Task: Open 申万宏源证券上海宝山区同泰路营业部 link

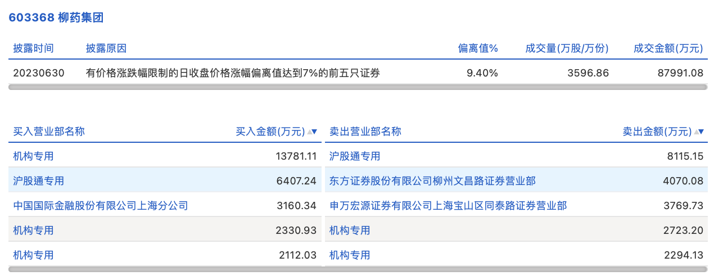Action: tap(448, 205)
